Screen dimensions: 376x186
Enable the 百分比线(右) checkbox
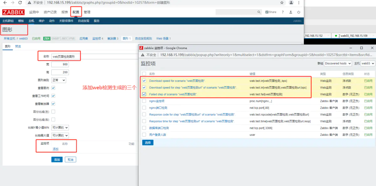(53, 120)
